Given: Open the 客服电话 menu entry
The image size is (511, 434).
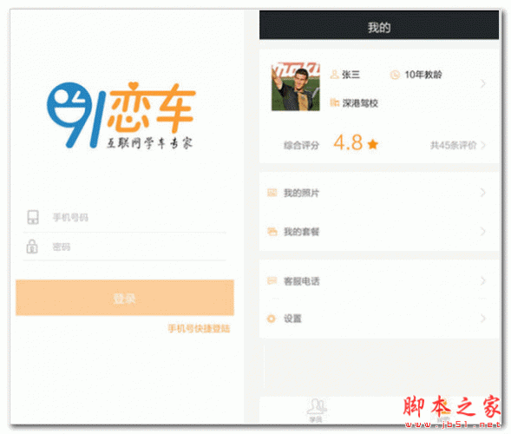Looking at the screenshot, I should pyautogui.click(x=379, y=280).
